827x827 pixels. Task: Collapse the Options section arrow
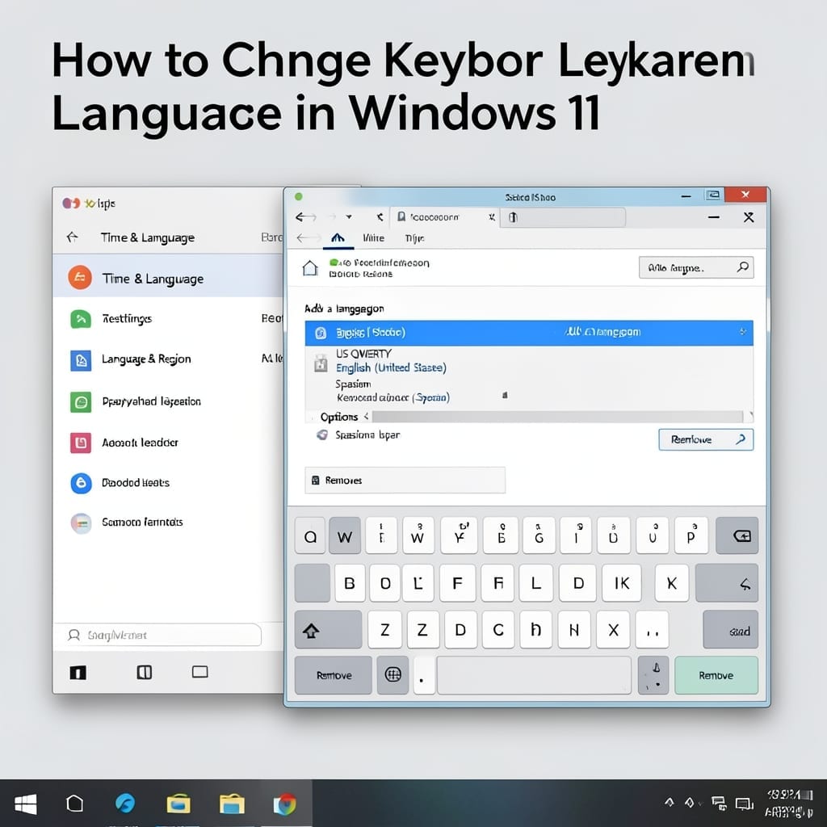[x=366, y=417]
